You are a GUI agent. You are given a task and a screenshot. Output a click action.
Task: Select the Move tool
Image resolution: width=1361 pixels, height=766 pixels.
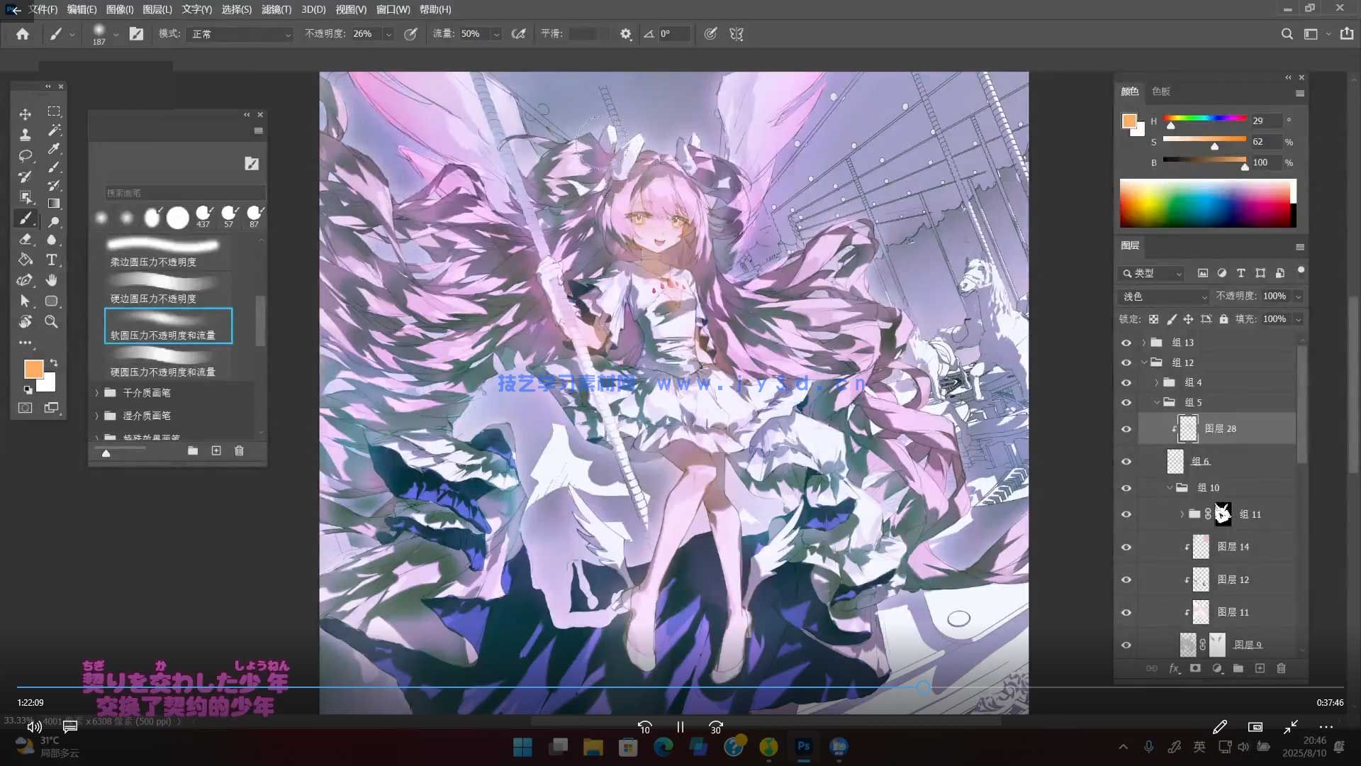25,113
